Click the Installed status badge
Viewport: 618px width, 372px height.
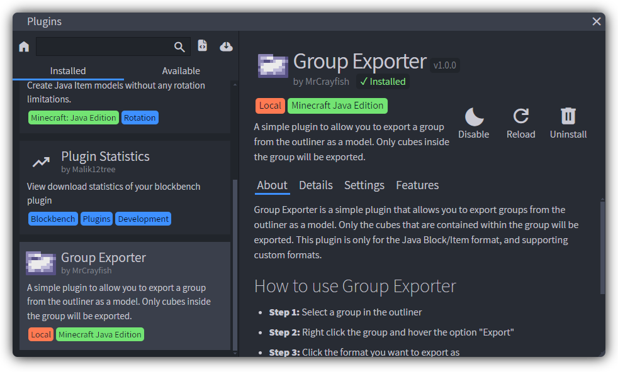(x=383, y=82)
